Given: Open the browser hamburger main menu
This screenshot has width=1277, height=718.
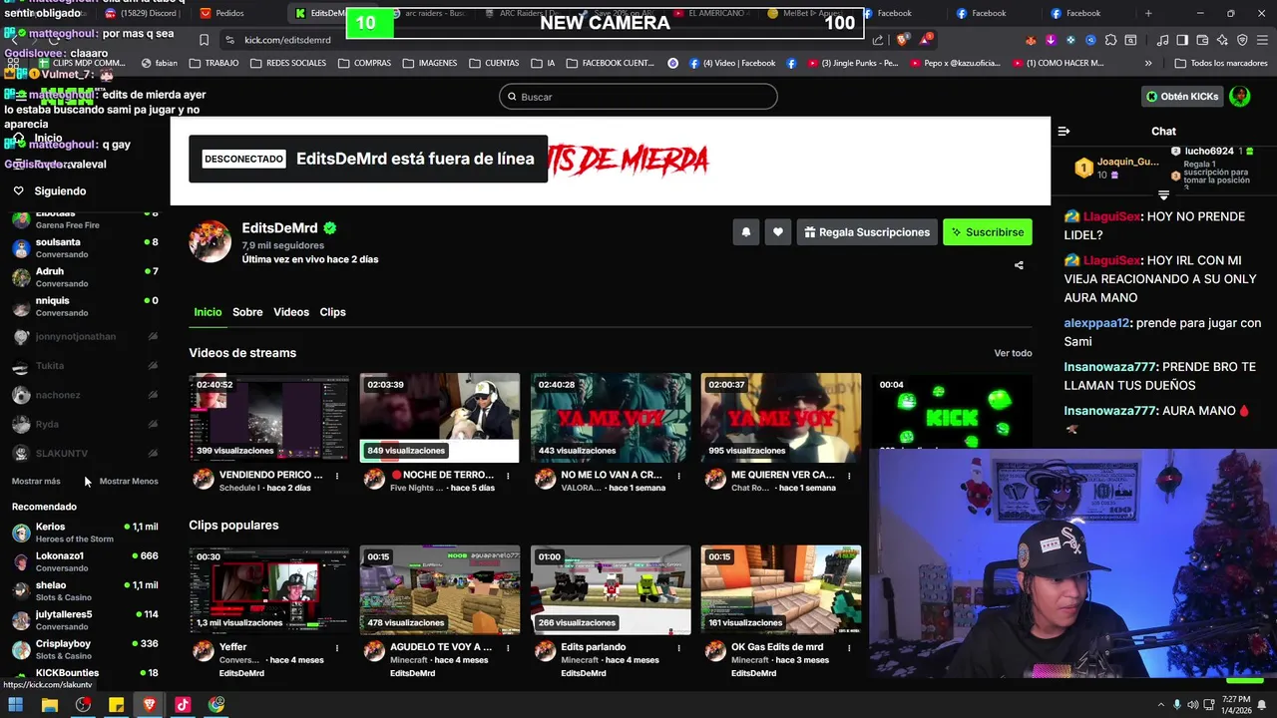Looking at the screenshot, I should point(1262,40).
